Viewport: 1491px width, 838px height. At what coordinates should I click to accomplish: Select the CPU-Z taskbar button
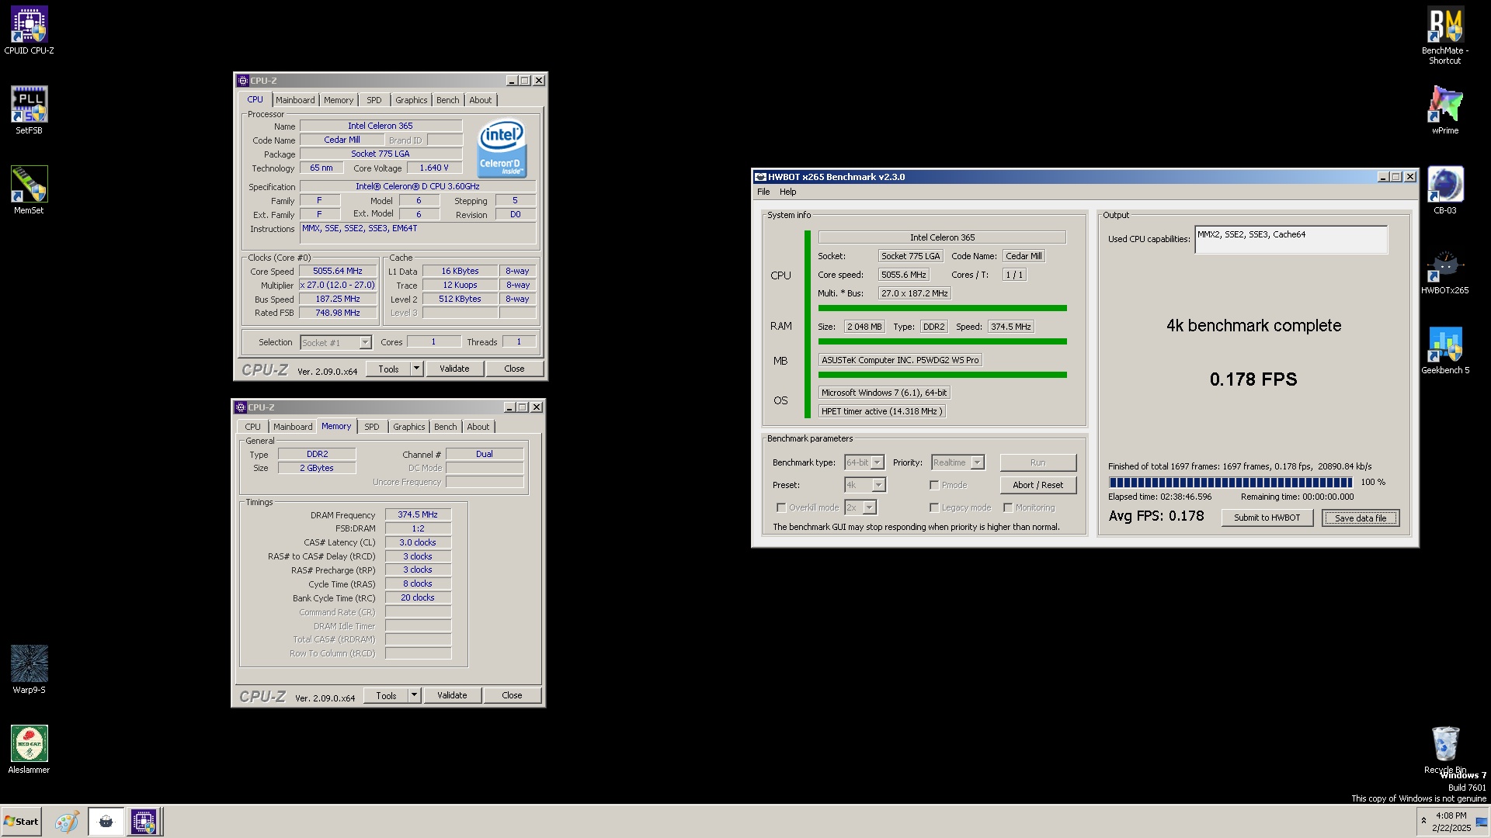pos(144,821)
